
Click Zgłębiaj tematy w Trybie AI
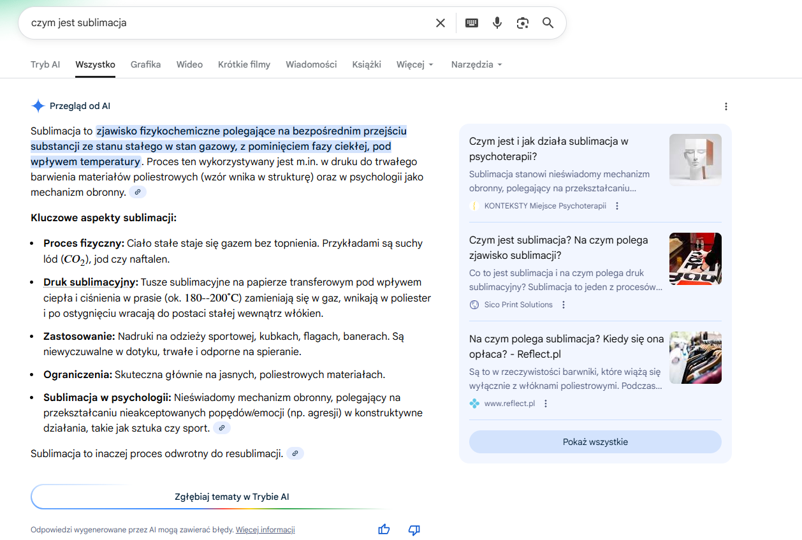coord(232,497)
